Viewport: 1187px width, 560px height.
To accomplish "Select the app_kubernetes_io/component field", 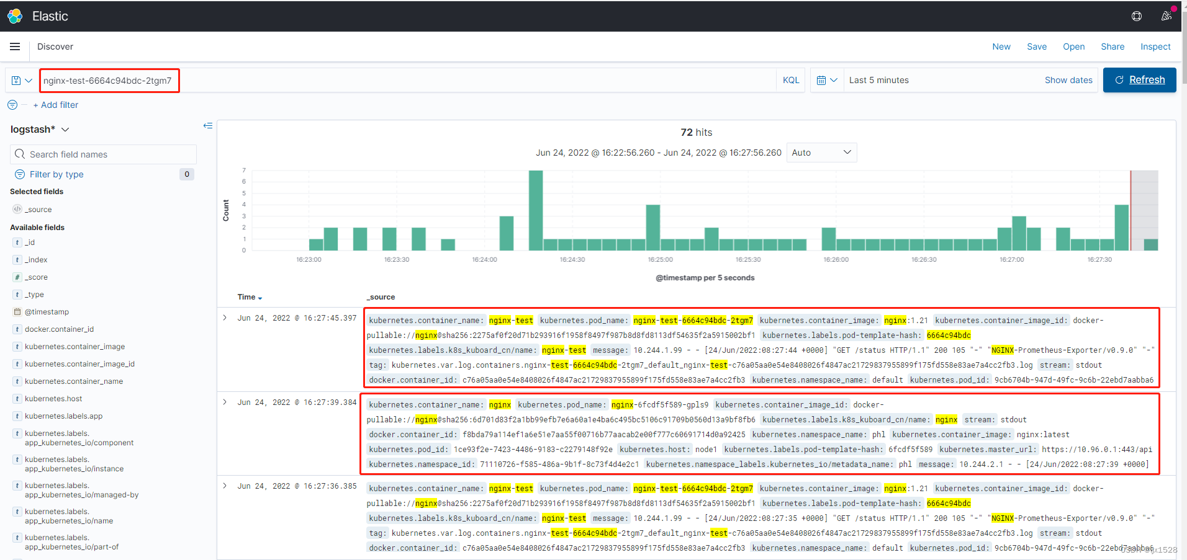I will [x=79, y=438].
